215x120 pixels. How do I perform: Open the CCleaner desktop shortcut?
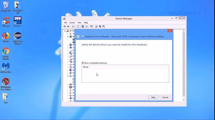tap(6, 21)
